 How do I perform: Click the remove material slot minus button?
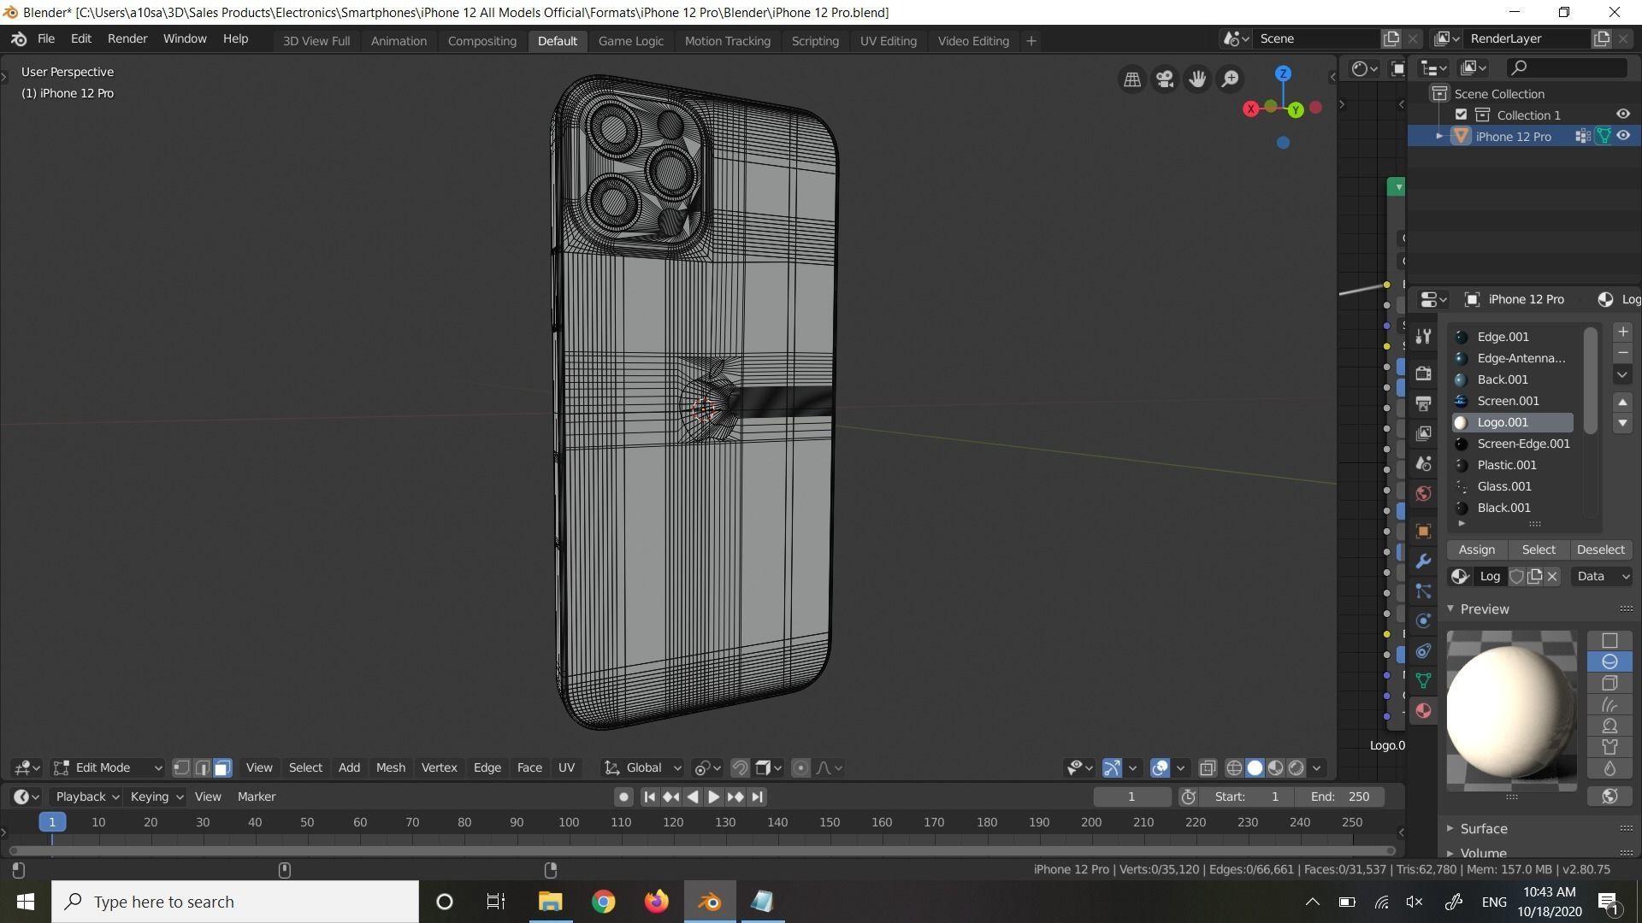[1622, 353]
